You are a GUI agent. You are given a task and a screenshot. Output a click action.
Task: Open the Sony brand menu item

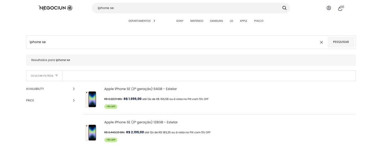click(x=180, y=21)
